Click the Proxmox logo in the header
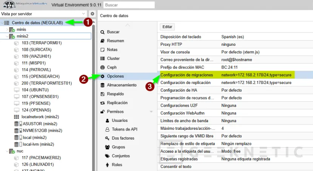This screenshot has height=171, width=313. [x=25, y=5]
